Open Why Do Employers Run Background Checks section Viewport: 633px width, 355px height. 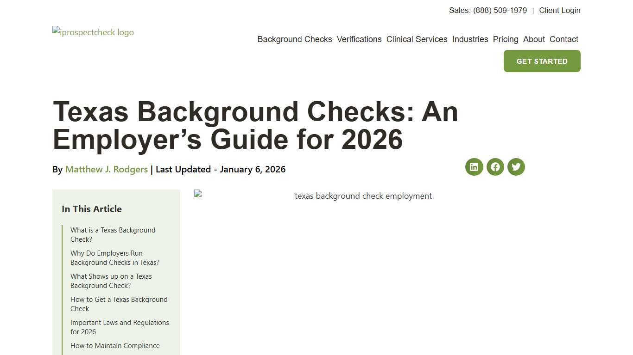(x=115, y=257)
